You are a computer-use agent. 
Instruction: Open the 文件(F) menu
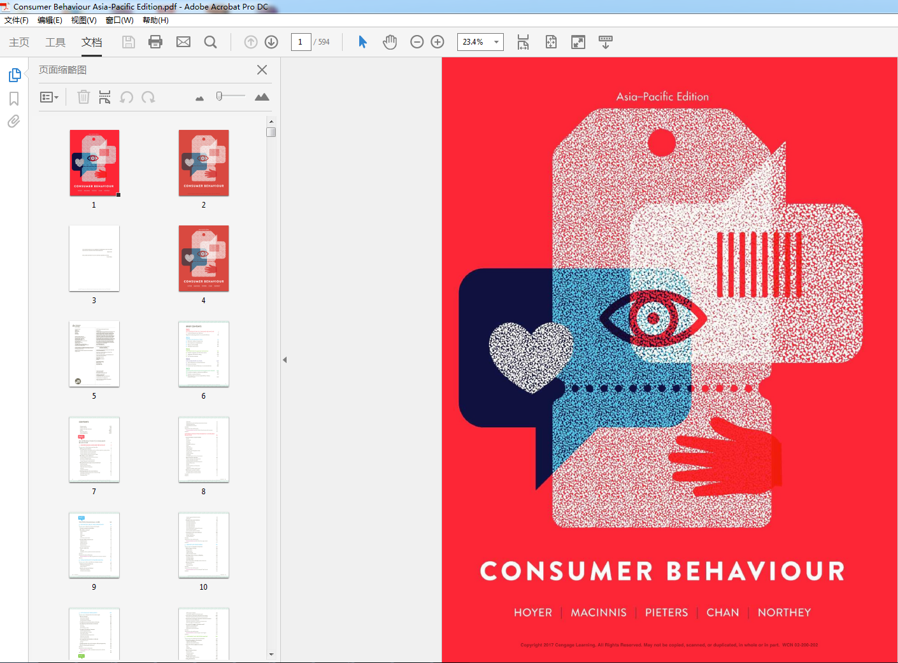tap(17, 20)
